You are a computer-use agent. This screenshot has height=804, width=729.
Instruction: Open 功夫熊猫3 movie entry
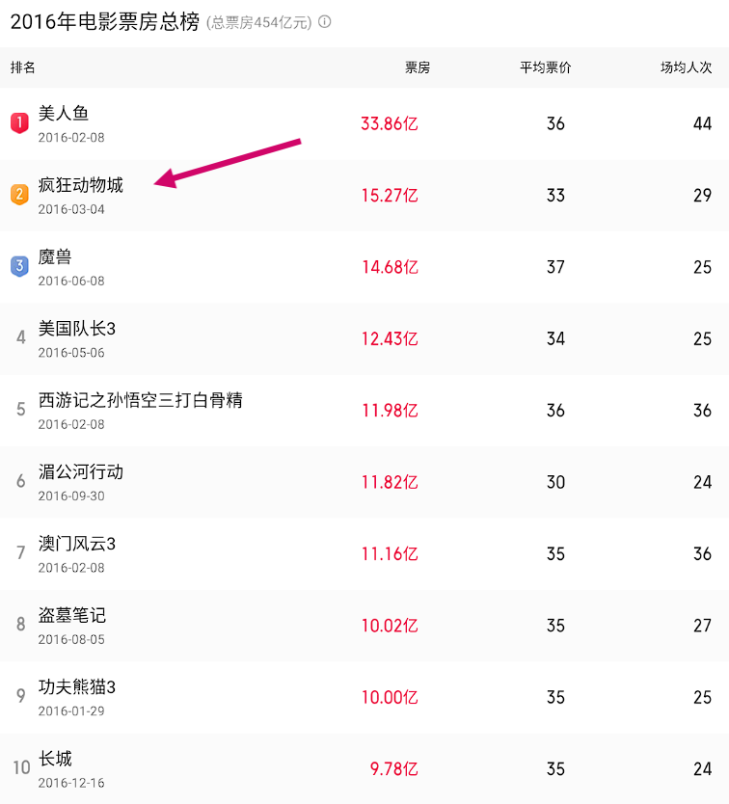(77, 687)
